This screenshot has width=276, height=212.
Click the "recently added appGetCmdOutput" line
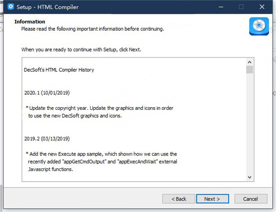point(103,161)
